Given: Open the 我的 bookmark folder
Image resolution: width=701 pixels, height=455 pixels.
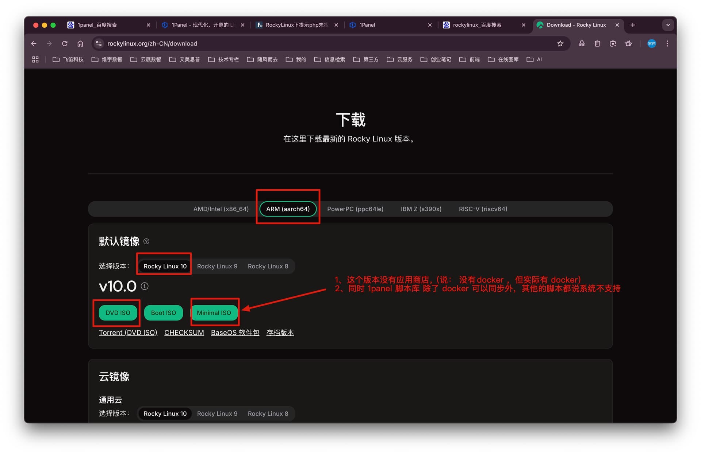Looking at the screenshot, I should [296, 59].
